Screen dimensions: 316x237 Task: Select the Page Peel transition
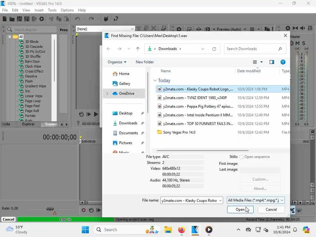[32, 106]
